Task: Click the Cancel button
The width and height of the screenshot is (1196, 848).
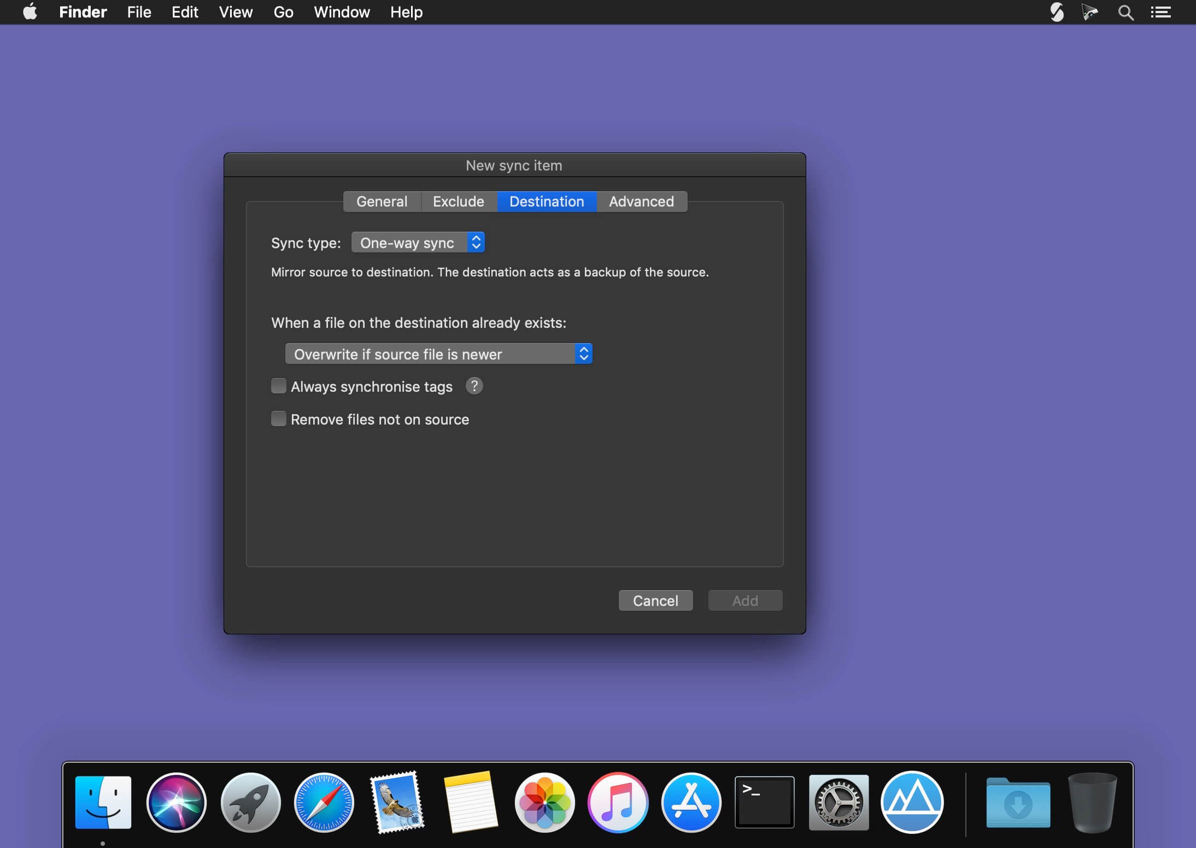Action: (x=655, y=600)
